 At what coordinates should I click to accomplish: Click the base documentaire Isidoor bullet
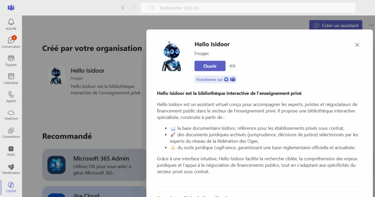[x=257, y=128]
